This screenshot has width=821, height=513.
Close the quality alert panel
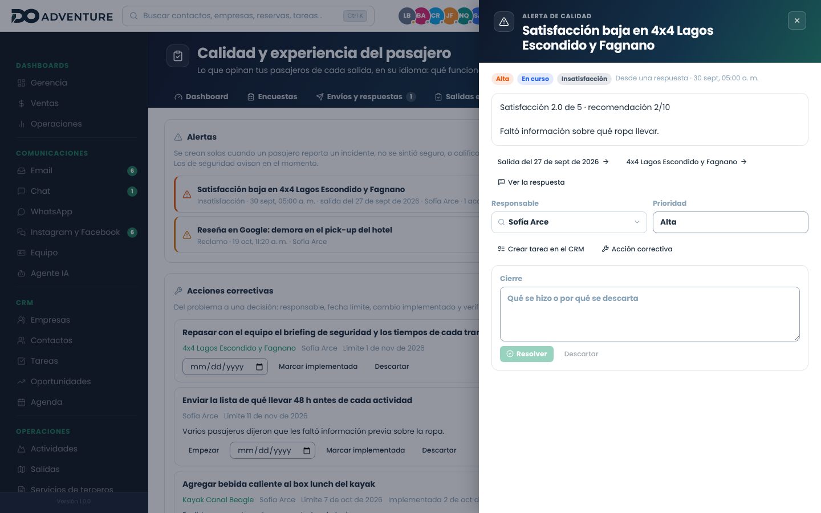[x=797, y=21]
